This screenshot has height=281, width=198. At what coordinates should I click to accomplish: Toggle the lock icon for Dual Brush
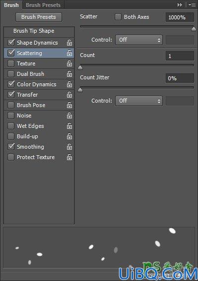[x=69, y=74]
